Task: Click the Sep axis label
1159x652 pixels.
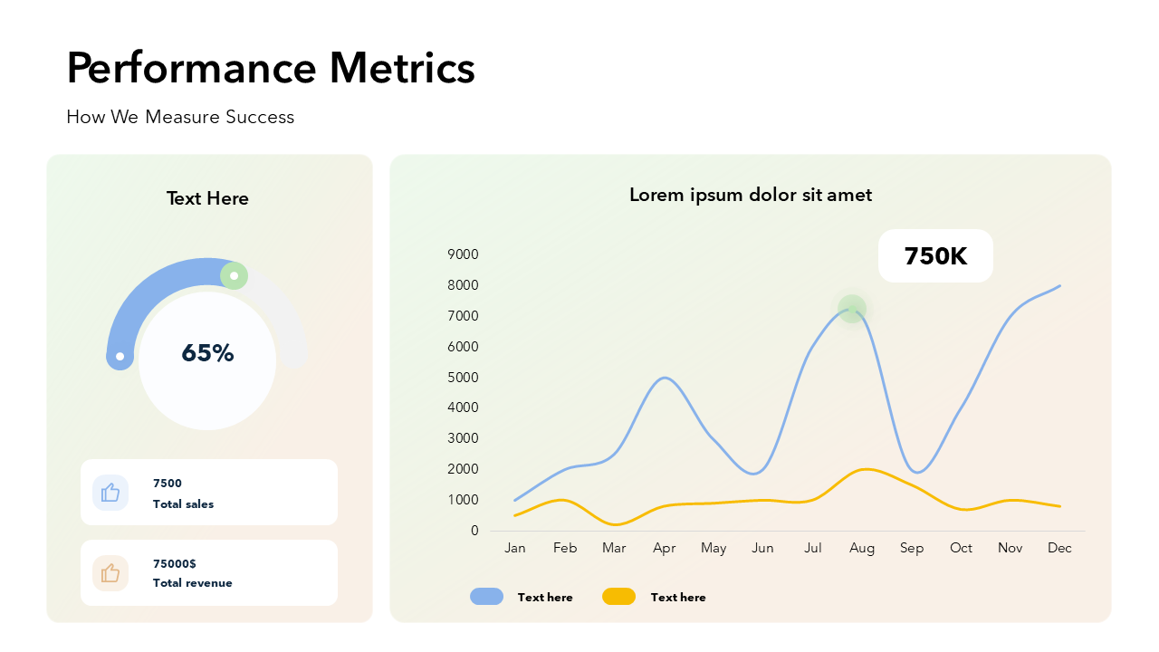Action: tap(912, 548)
